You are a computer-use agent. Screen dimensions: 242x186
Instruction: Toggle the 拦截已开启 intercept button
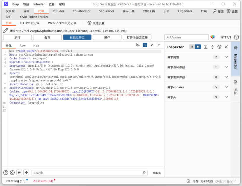[77, 37]
